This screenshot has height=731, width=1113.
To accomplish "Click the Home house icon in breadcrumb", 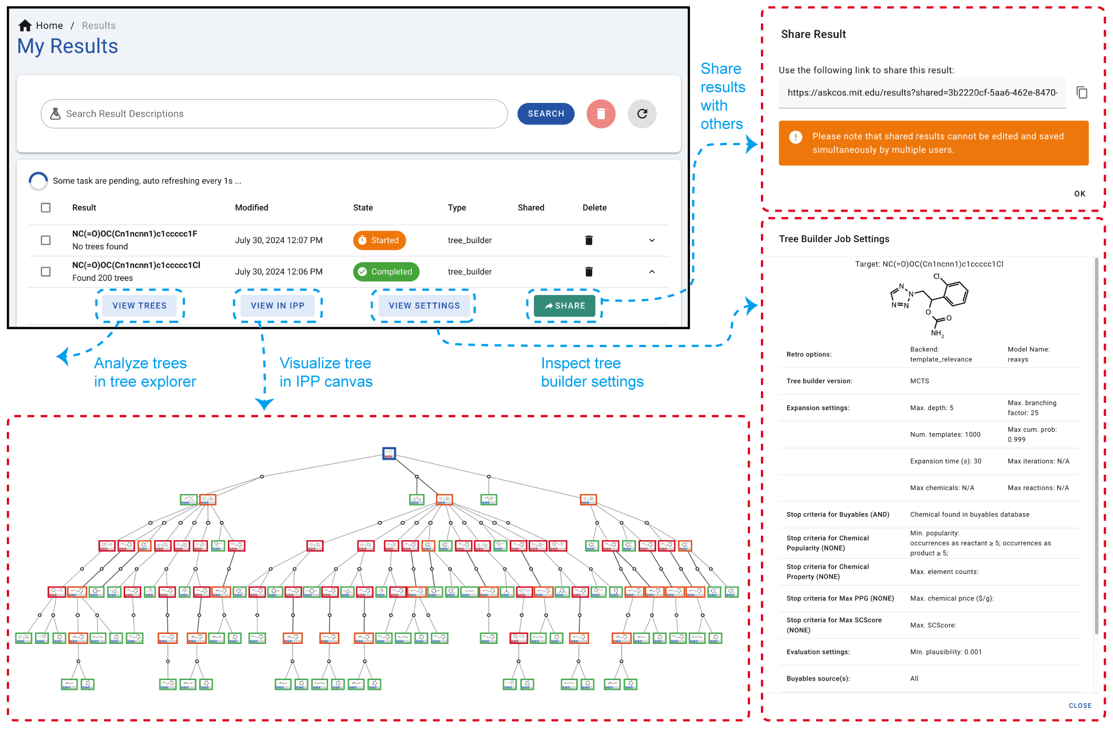I will [x=25, y=26].
